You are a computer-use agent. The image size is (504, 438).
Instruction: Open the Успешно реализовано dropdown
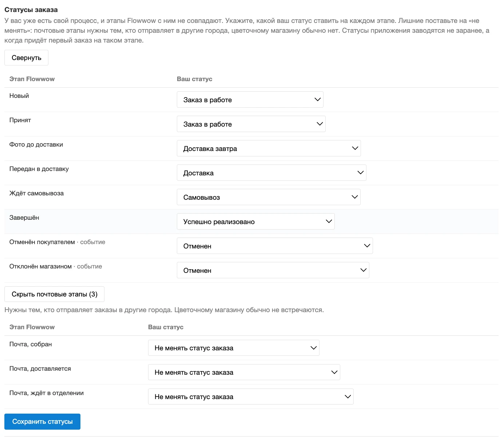coord(255,222)
